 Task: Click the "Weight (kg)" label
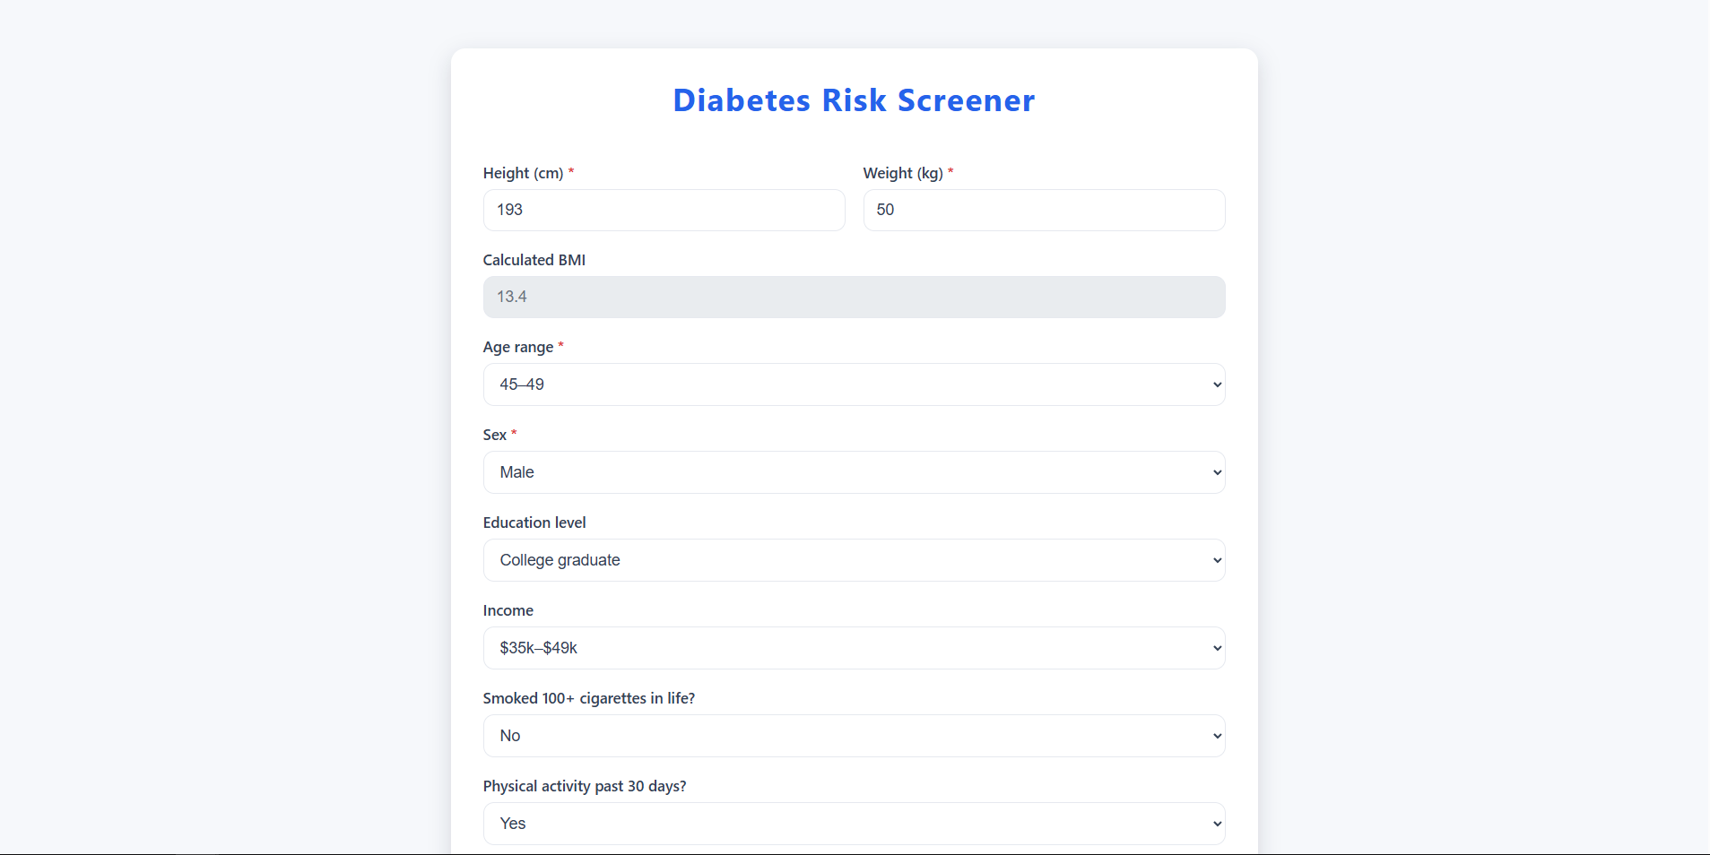coord(902,173)
